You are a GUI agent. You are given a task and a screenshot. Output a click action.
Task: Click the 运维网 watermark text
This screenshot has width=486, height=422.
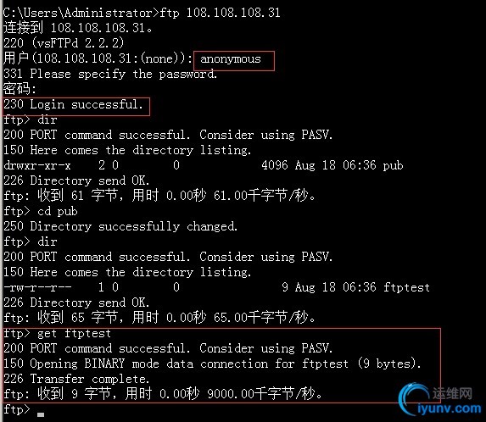click(x=453, y=393)
